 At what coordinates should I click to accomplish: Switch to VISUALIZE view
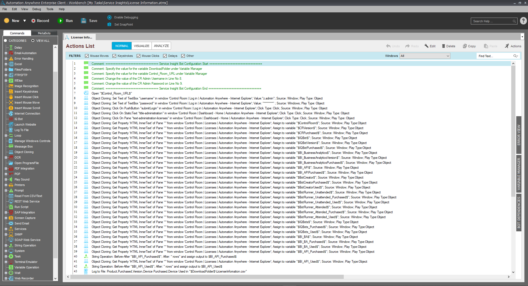142,46
